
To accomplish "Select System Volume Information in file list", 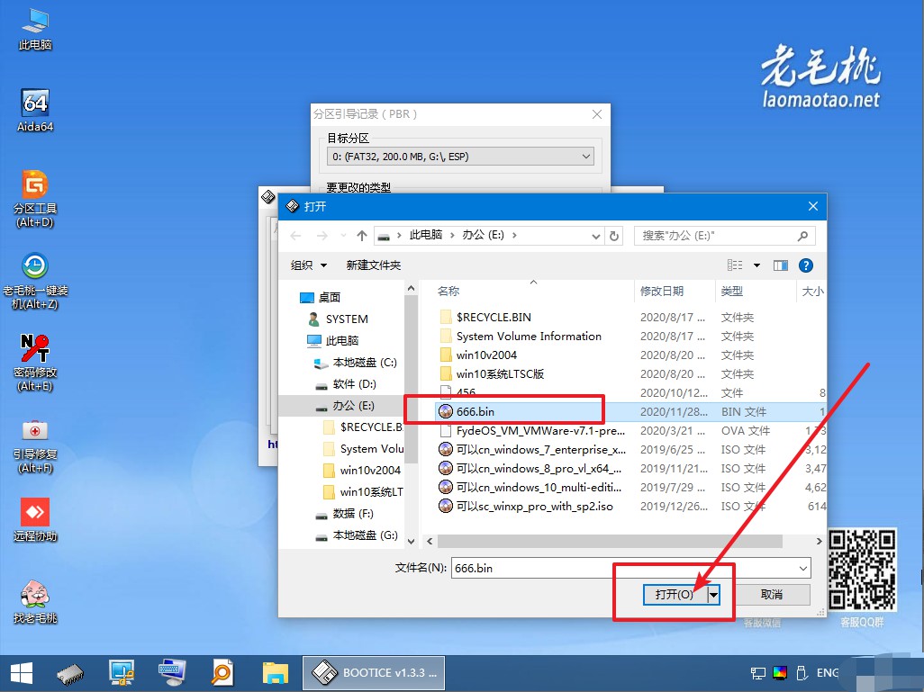I will (x=529, y=337).
